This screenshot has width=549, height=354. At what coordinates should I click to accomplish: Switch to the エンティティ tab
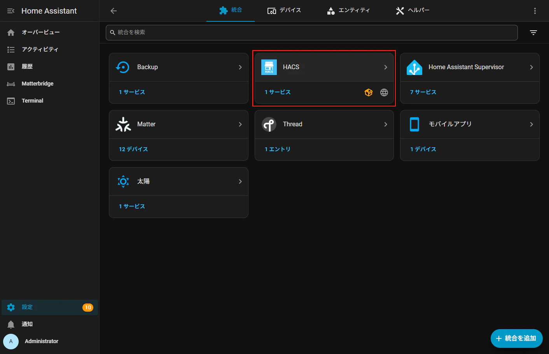coord(348,10)
